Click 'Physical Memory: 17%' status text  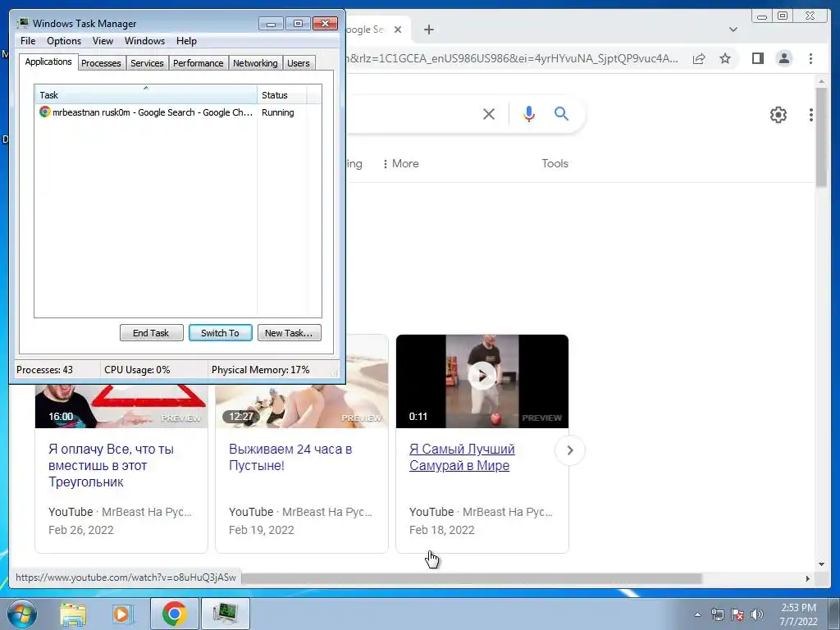(260, 370)
